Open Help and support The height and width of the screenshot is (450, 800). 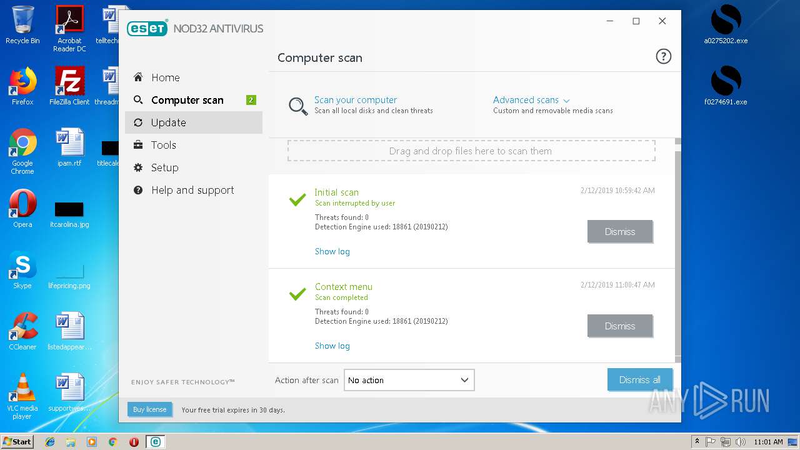194,190
